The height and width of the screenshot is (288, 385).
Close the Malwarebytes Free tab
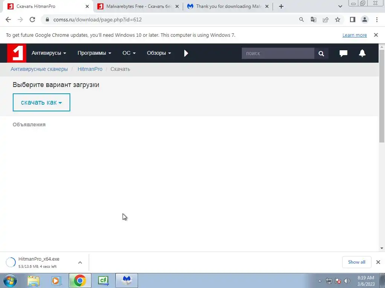(x=177, y=6)
